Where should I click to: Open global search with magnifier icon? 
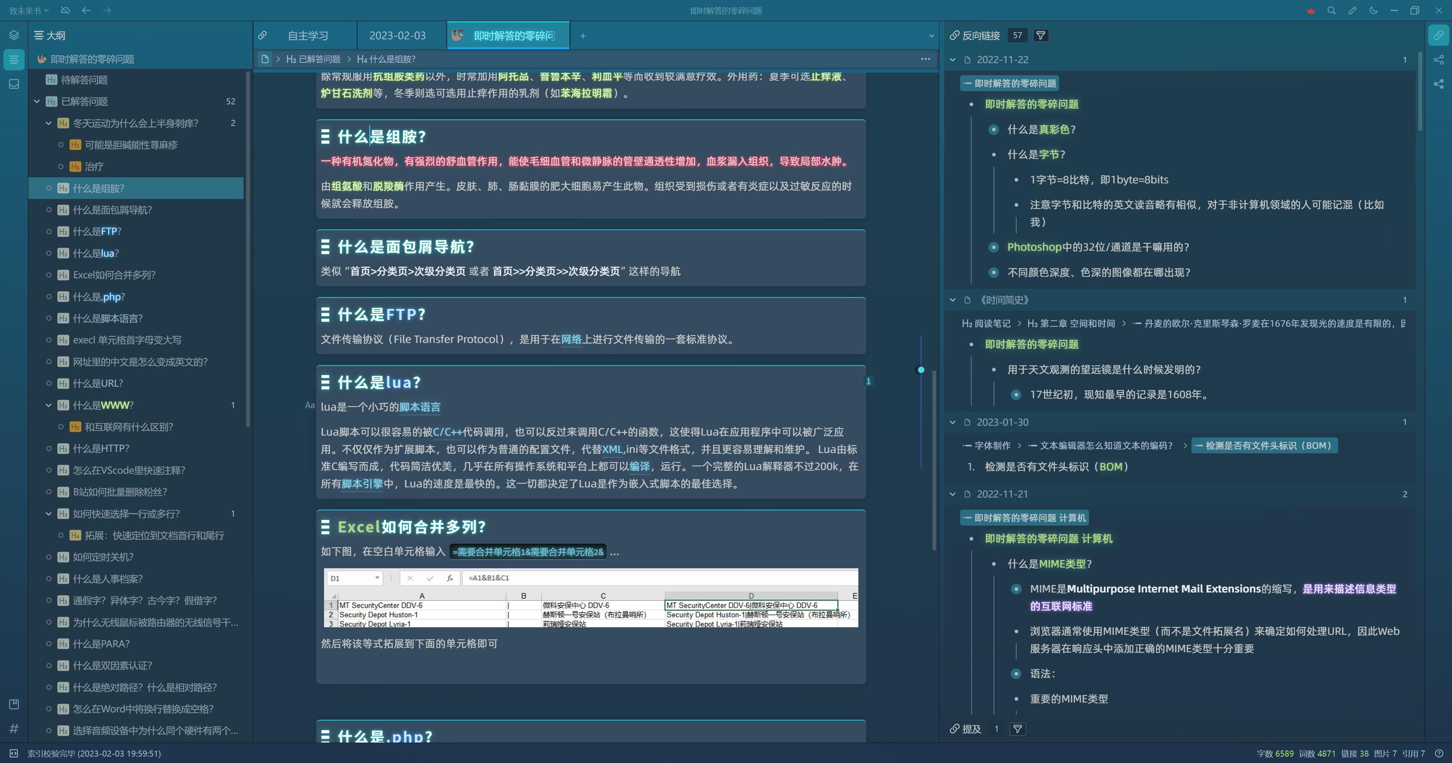(1331, 10)
